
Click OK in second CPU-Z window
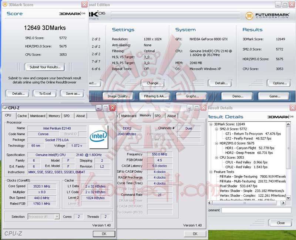pos(195,234)
